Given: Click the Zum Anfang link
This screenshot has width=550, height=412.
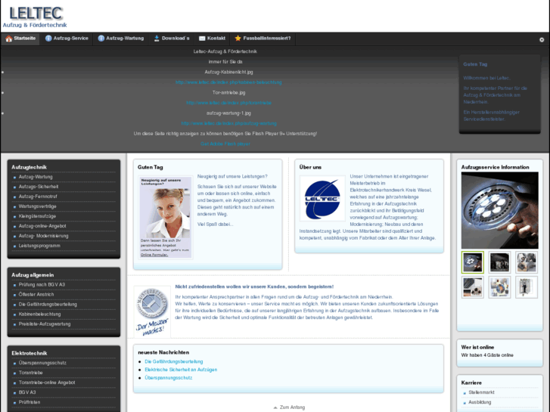Looking at the screenshot, I should coord(292,407).
